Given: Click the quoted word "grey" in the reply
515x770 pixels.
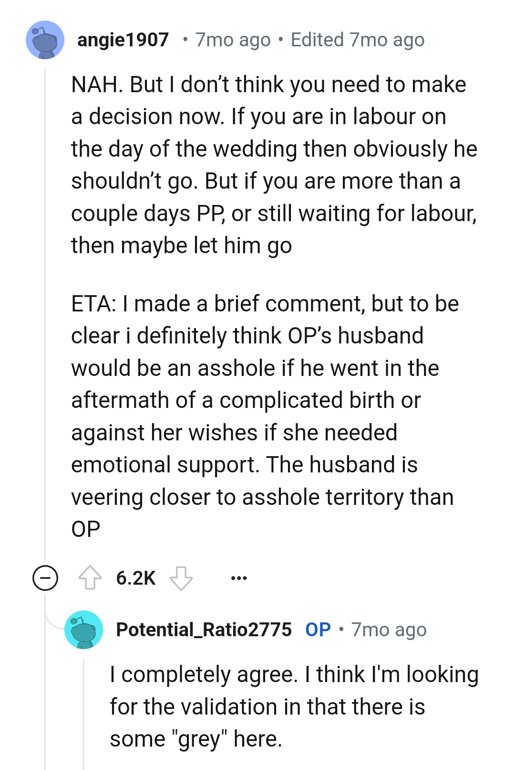Looking at the screenshot, I should (x=200, y=739).
